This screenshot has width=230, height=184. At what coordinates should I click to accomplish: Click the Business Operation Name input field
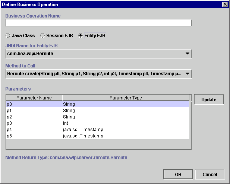tap(98, 23)
